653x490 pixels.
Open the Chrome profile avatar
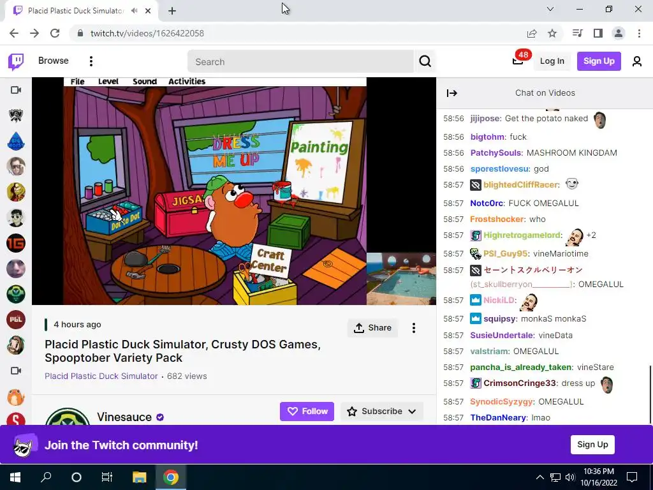point(619,33)
